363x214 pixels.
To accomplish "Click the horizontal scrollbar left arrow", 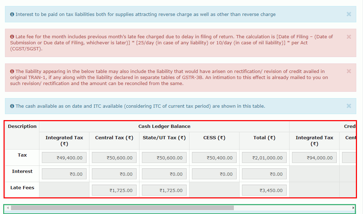I will (8, 208).
